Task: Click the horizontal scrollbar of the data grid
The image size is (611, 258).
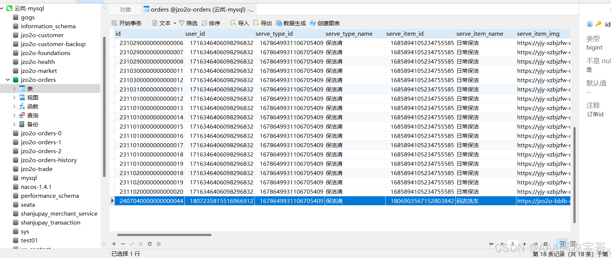Action: (x=164, y=235)
